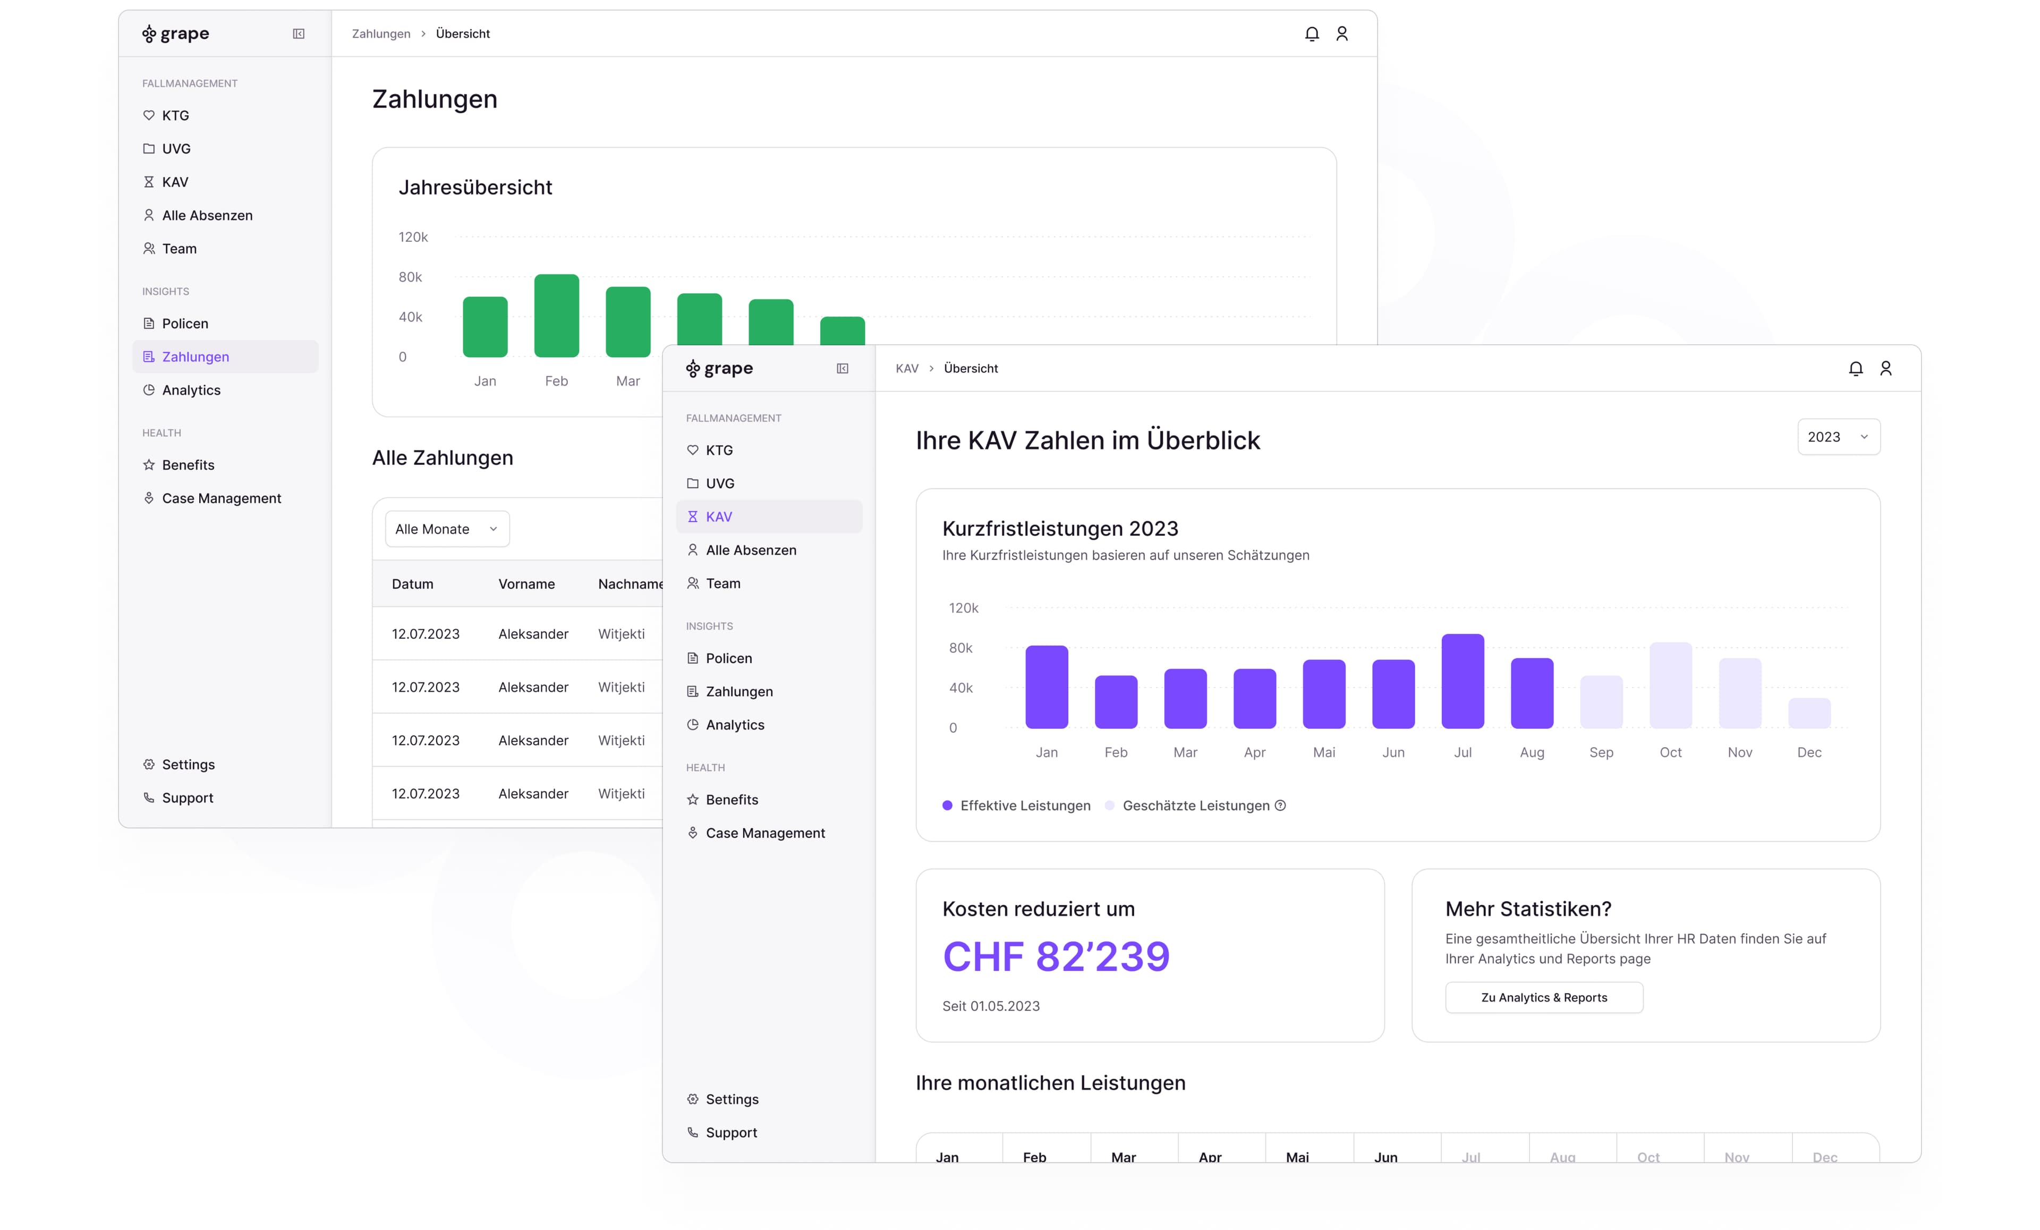This screenshot has height=1230, width=2040.
Task: Collapse sidebar with the KAV window's panel icon
Action: pyautogui.click(x=842, y=369)
